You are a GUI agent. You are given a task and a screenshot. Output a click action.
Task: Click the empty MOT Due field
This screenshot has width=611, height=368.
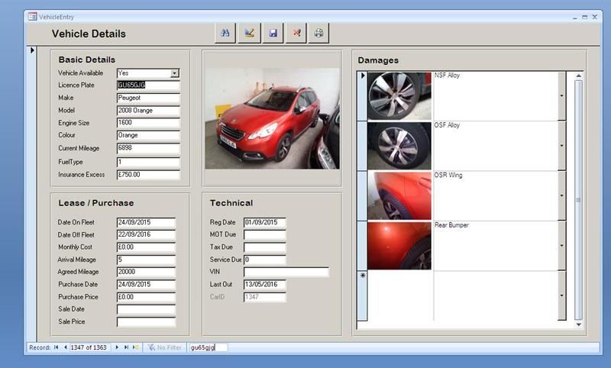coord(264,235)
